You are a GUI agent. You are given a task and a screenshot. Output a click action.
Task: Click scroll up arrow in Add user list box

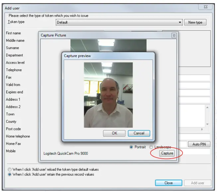(x=207, y=107)
